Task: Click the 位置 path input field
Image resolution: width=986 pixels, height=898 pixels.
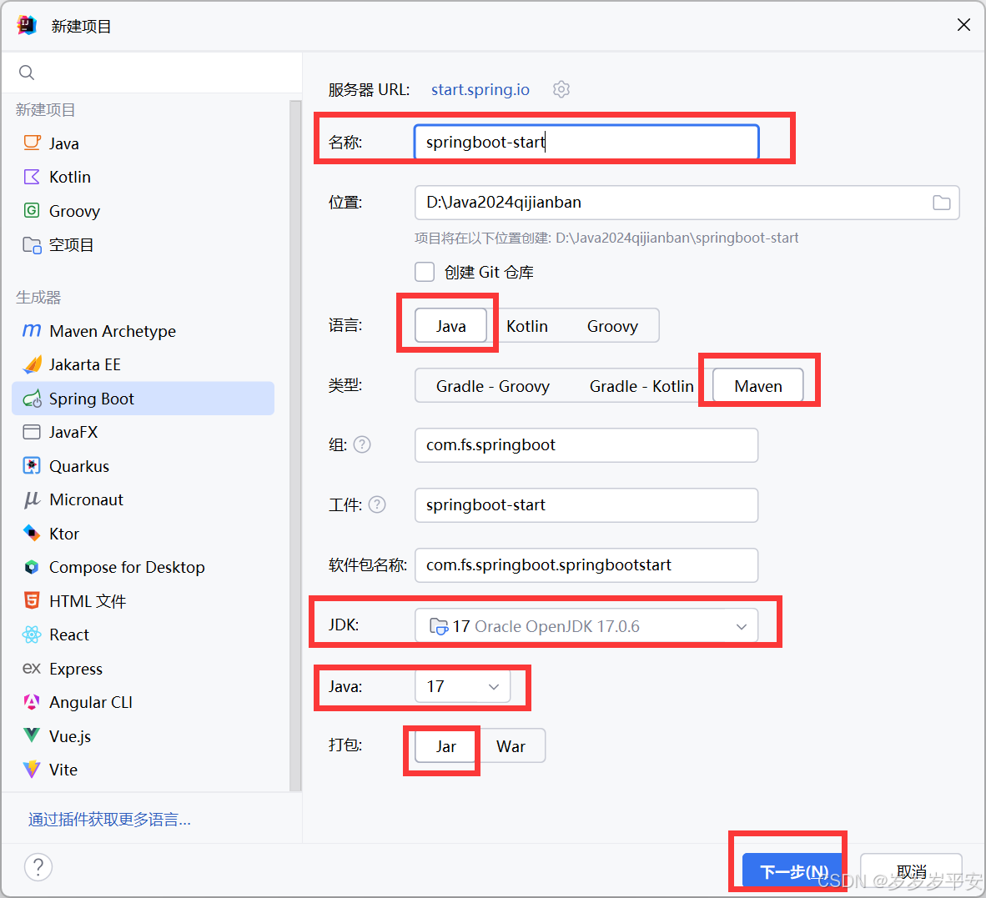Action: pyautogui.click(x=687, y=203)
